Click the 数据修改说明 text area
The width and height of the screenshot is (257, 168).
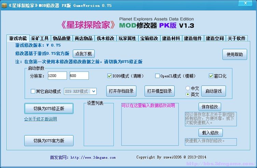click(x=150, y=124)
